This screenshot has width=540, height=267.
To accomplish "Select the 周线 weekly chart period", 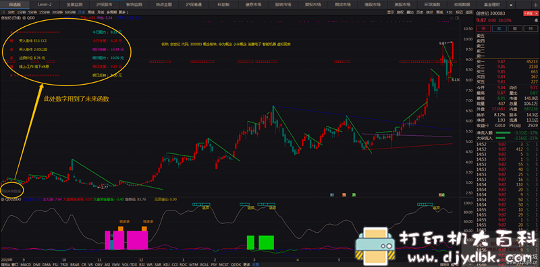I will (92, 12).
